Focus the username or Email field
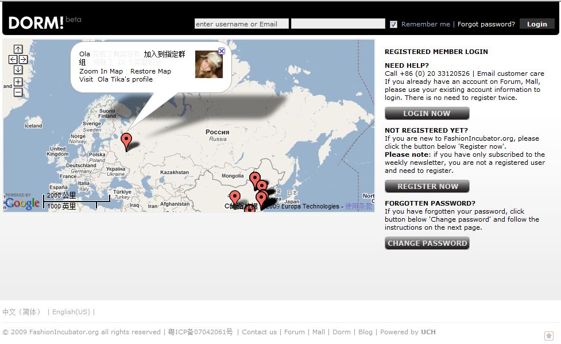This screenshot has height=344, width=561. tap(242, 24)
